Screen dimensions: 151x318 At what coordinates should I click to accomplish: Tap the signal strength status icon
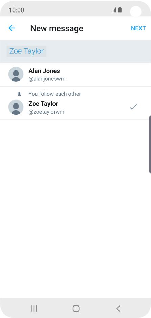(x=114, y=10)
